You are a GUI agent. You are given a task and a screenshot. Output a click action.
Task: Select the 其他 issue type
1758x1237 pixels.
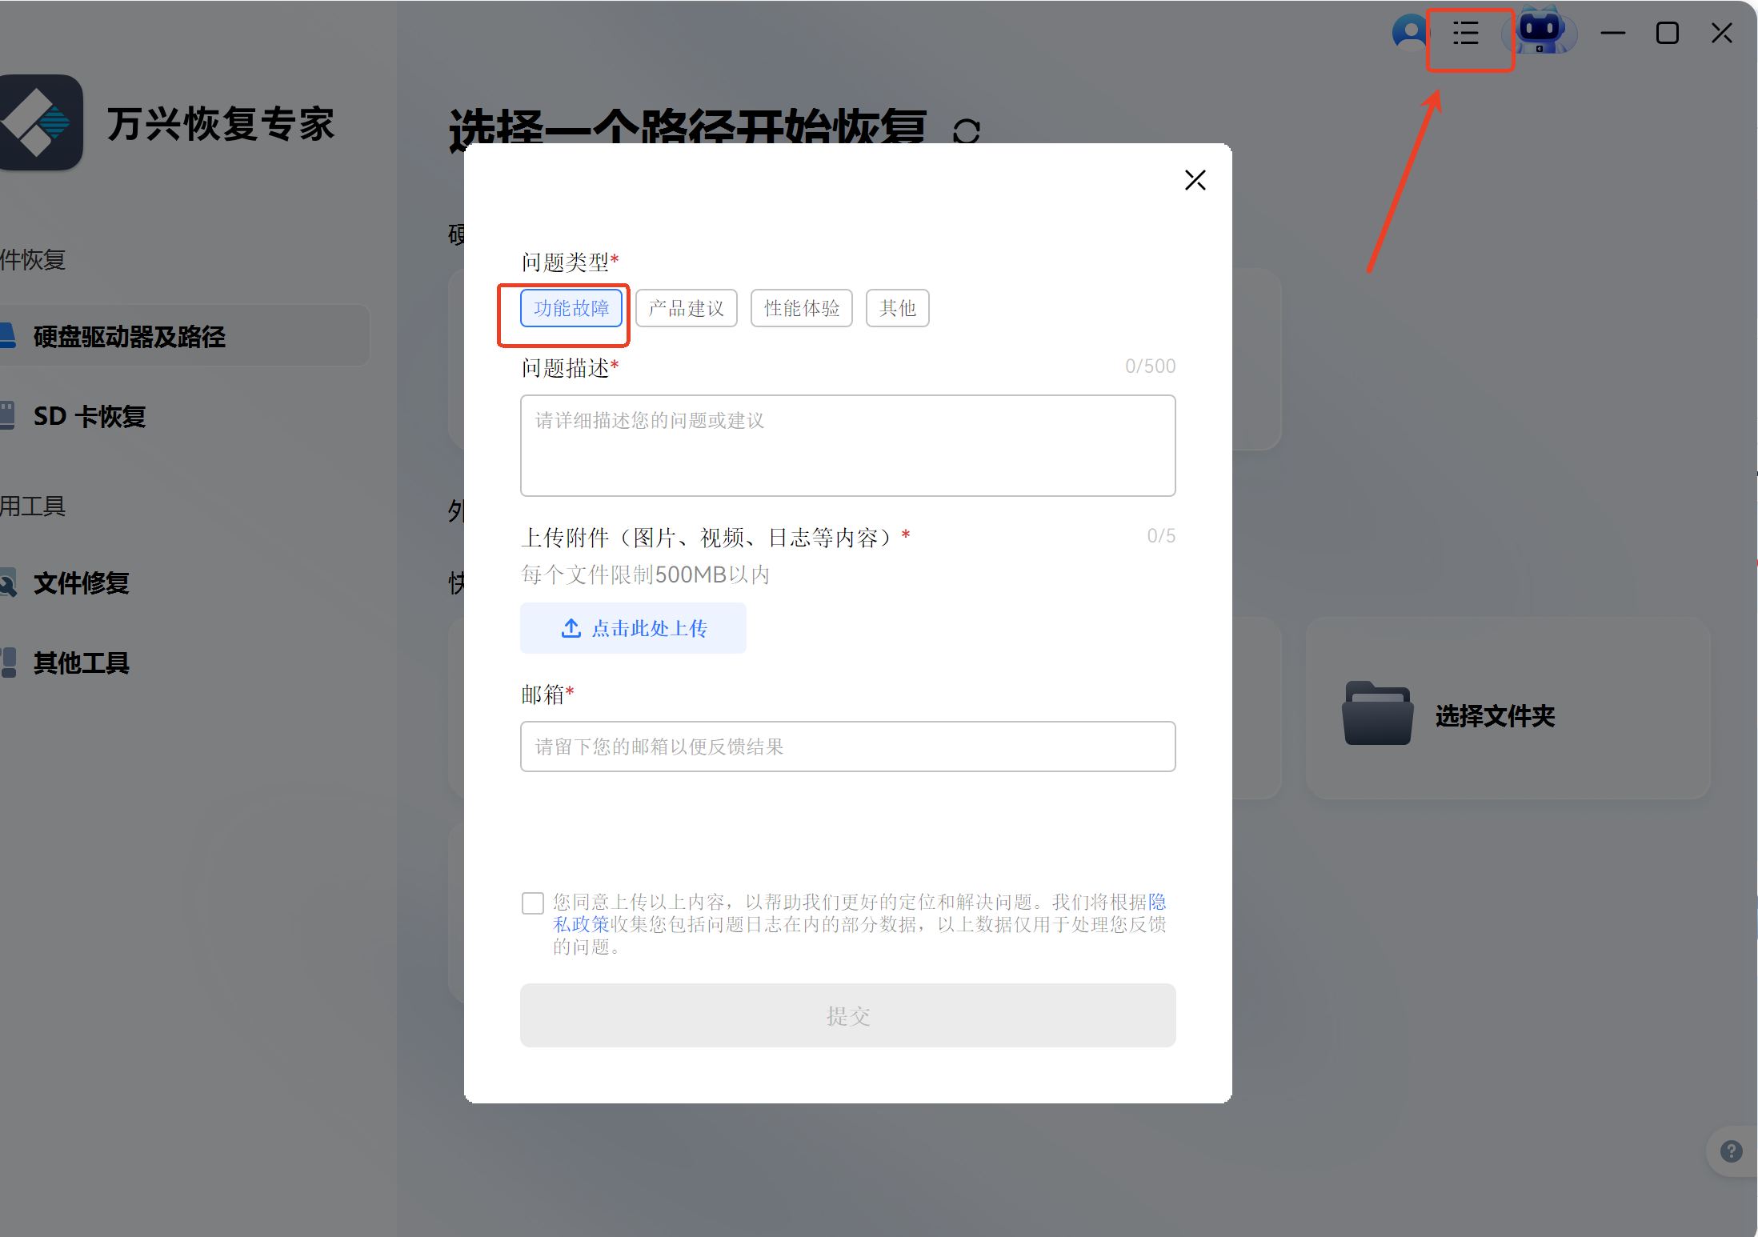click(898, 308)
